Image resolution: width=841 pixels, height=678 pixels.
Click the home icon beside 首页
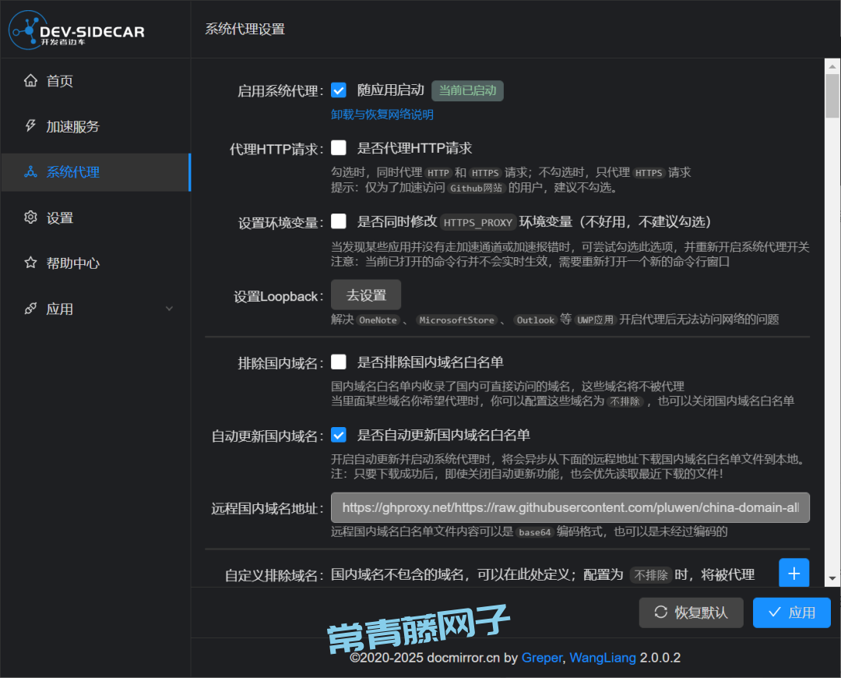pyautogui.click(x=30, y=81)
